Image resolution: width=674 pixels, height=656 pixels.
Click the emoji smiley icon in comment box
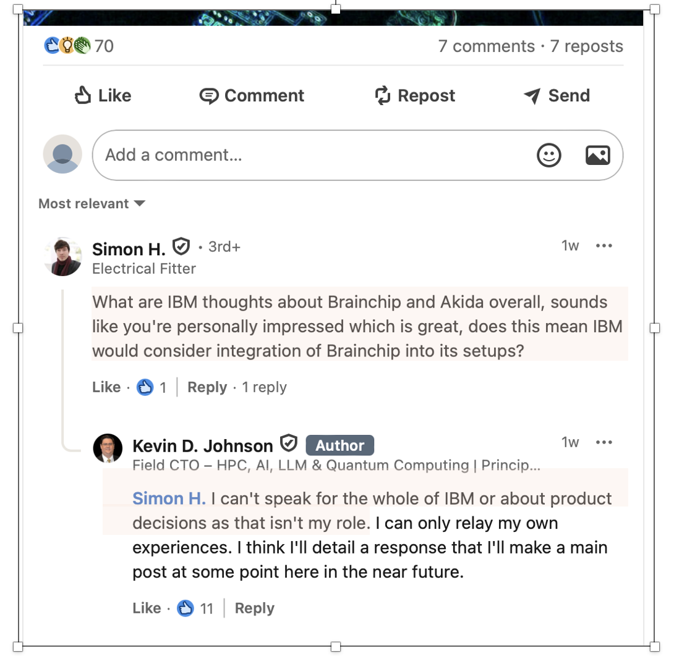[x=548, y=155]
